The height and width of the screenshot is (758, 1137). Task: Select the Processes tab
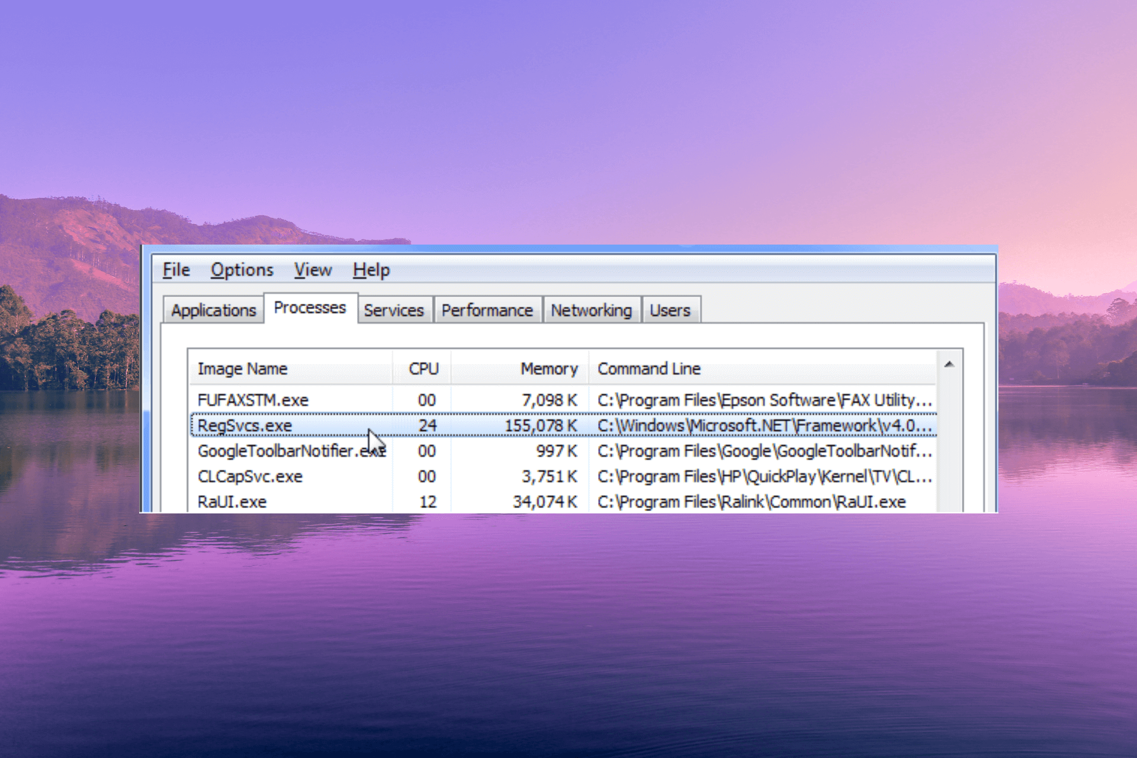click(x=310, y=308)
